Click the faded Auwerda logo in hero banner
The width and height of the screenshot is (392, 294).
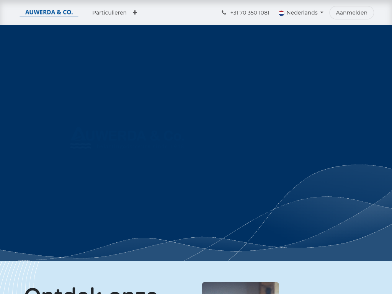(x=126, y=136)
